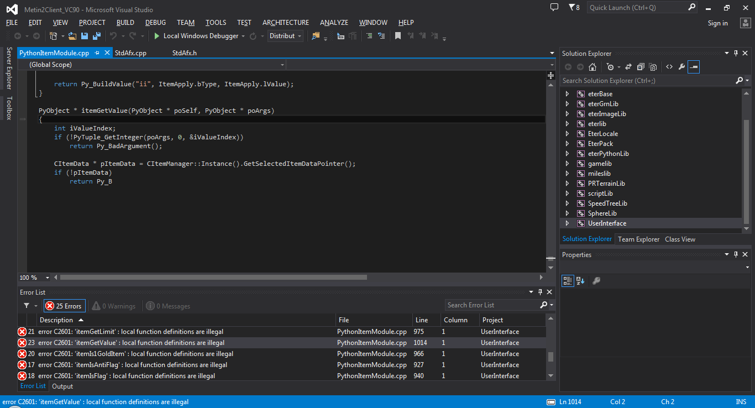Expand the UserInterface project node
This screenshot has height=408, width=755.
point(567,223)
